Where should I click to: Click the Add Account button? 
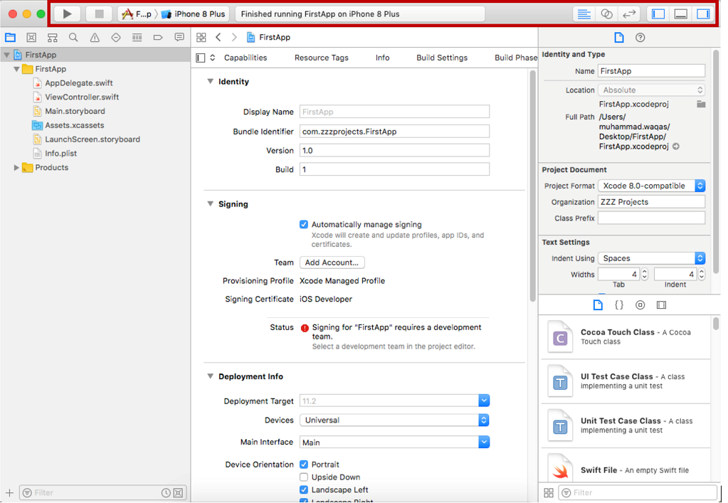click(332, 263)
